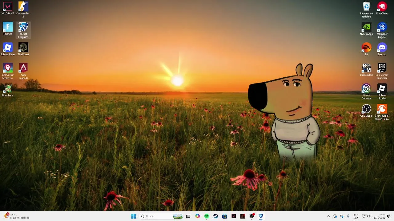Open the Windows Start menu
Image resolution: width=394 pixels, height=221 pixels.
pyautogui.click(x=133, y=216)
